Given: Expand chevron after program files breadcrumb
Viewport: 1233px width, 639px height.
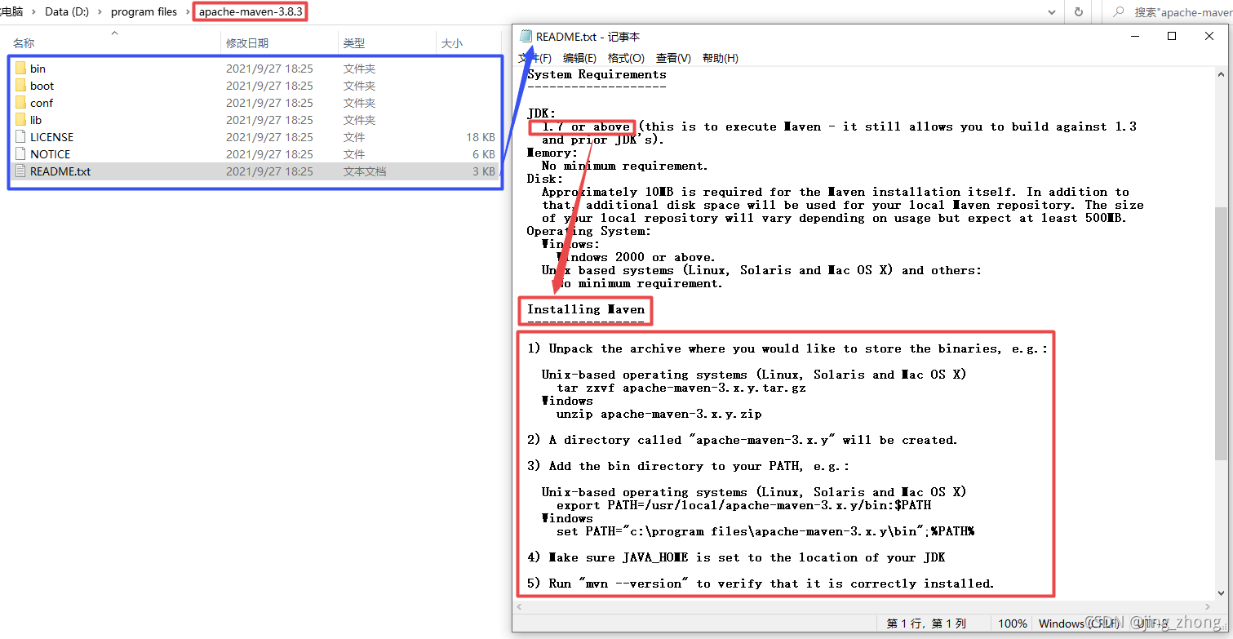Looking at the screenshot, I should [x=188, y=12].
